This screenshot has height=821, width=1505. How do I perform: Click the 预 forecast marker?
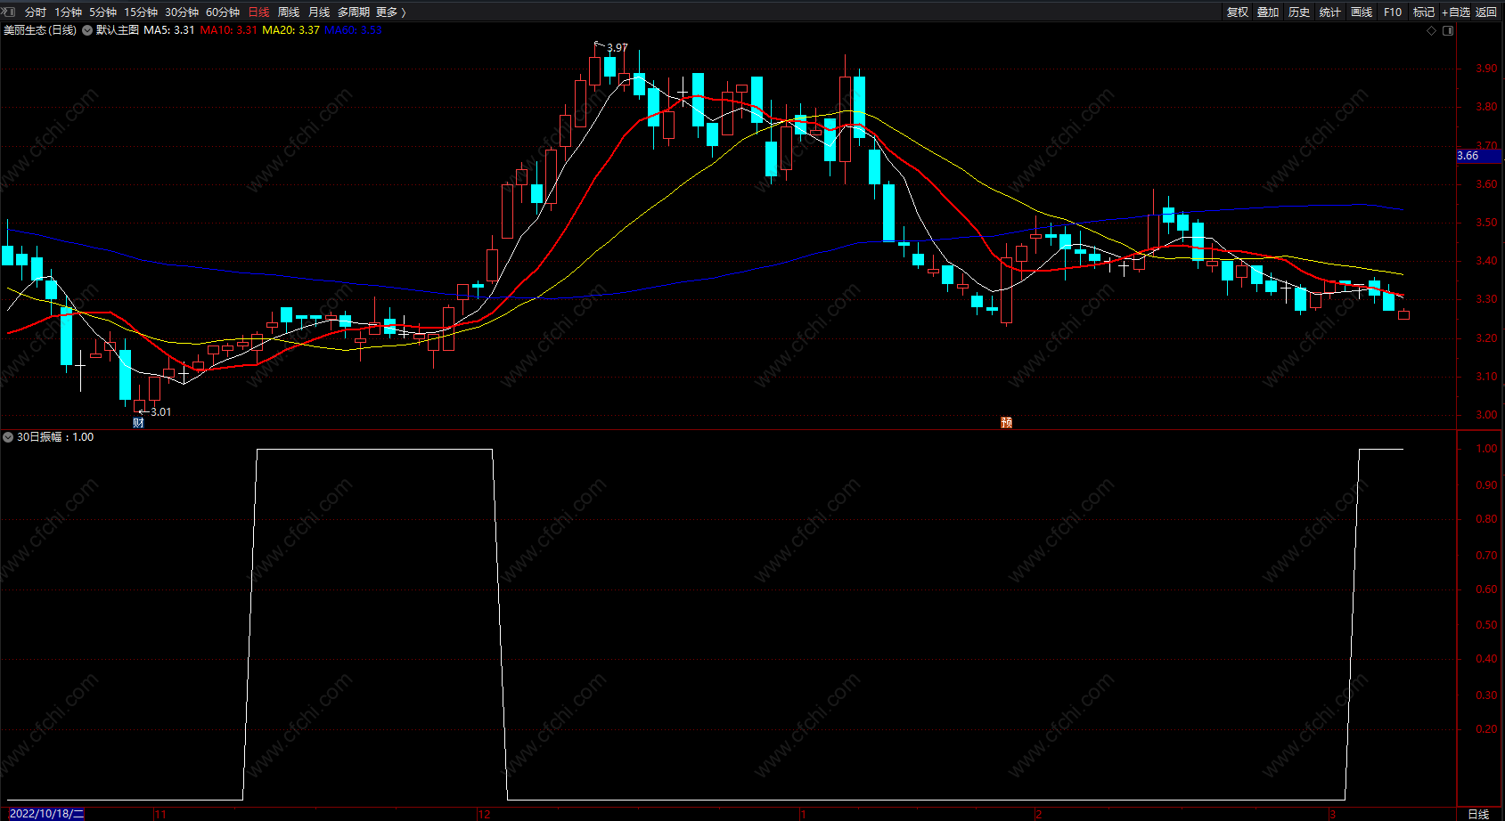tap(1007, 422)
